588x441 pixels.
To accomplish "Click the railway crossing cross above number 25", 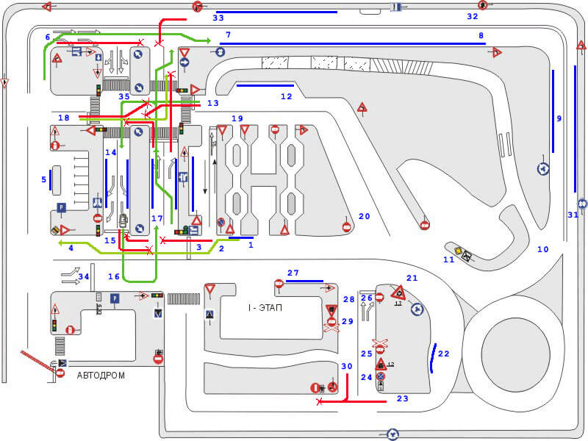I will (380, 343).
